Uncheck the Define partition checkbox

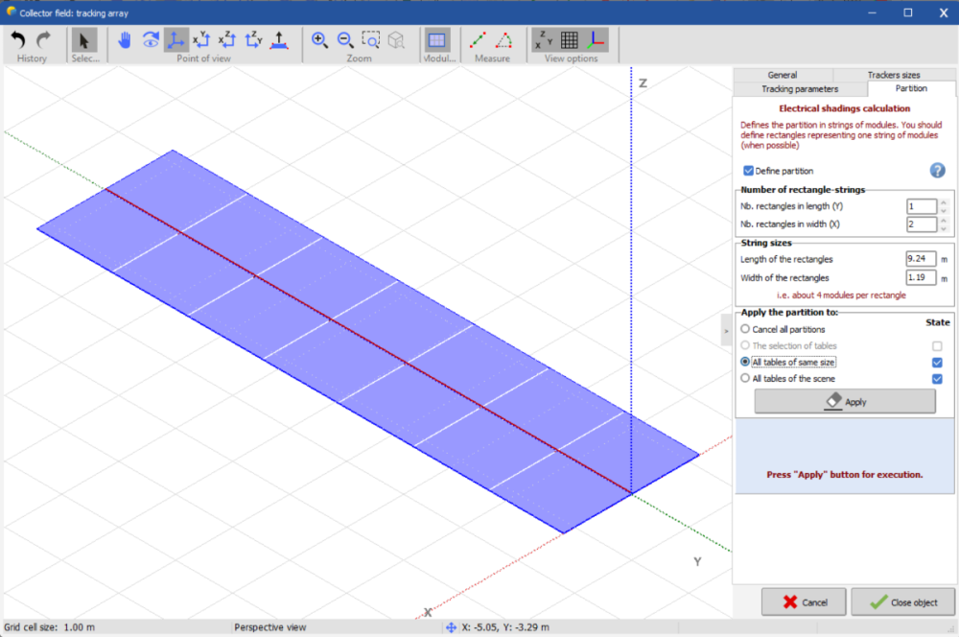tap(749, 171)
